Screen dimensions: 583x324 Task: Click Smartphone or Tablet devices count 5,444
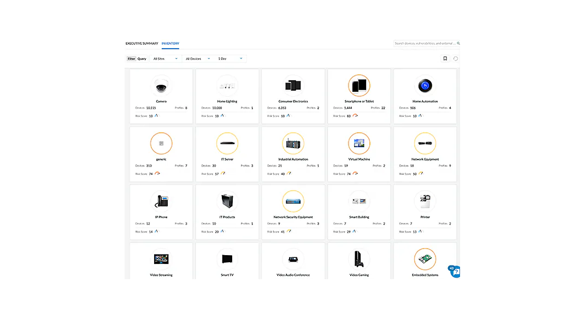[348, 108]
